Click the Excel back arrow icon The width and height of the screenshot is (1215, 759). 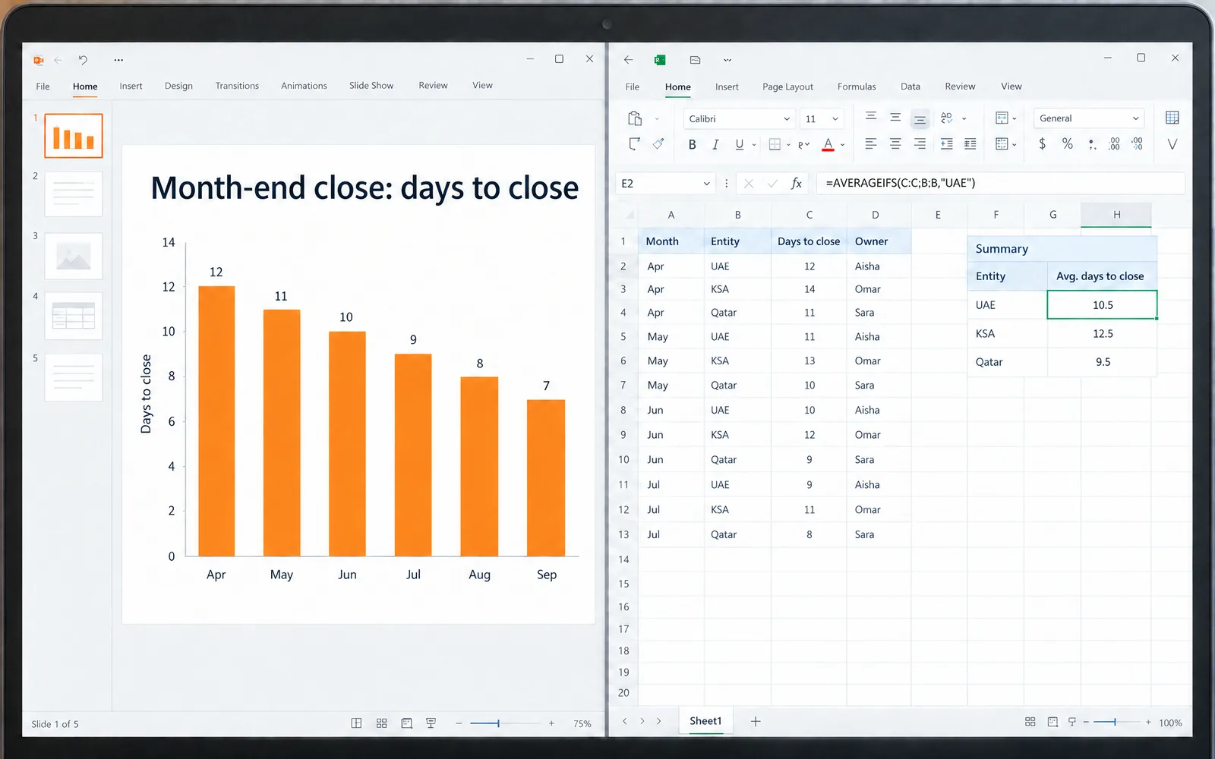pos(628,59)
